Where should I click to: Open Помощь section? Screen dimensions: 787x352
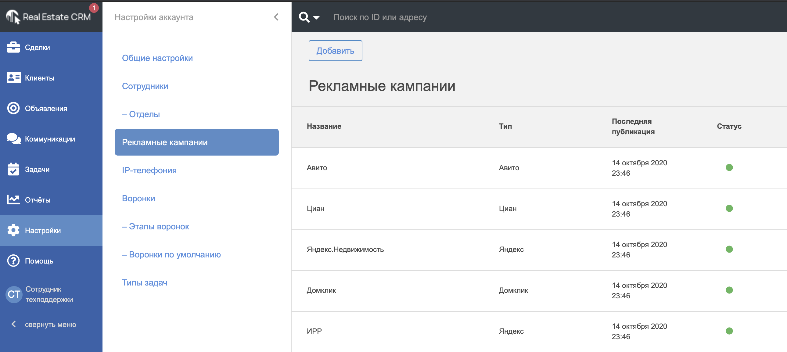click(39, 261)
